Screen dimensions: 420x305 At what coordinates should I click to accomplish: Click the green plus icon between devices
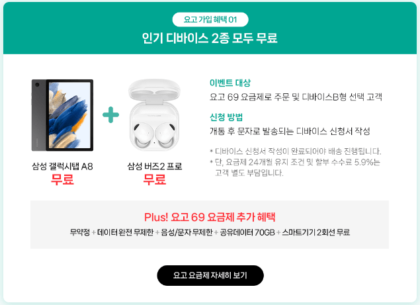110,115
